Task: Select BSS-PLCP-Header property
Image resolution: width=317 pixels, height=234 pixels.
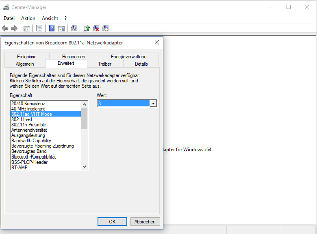Action: point(46,162)
